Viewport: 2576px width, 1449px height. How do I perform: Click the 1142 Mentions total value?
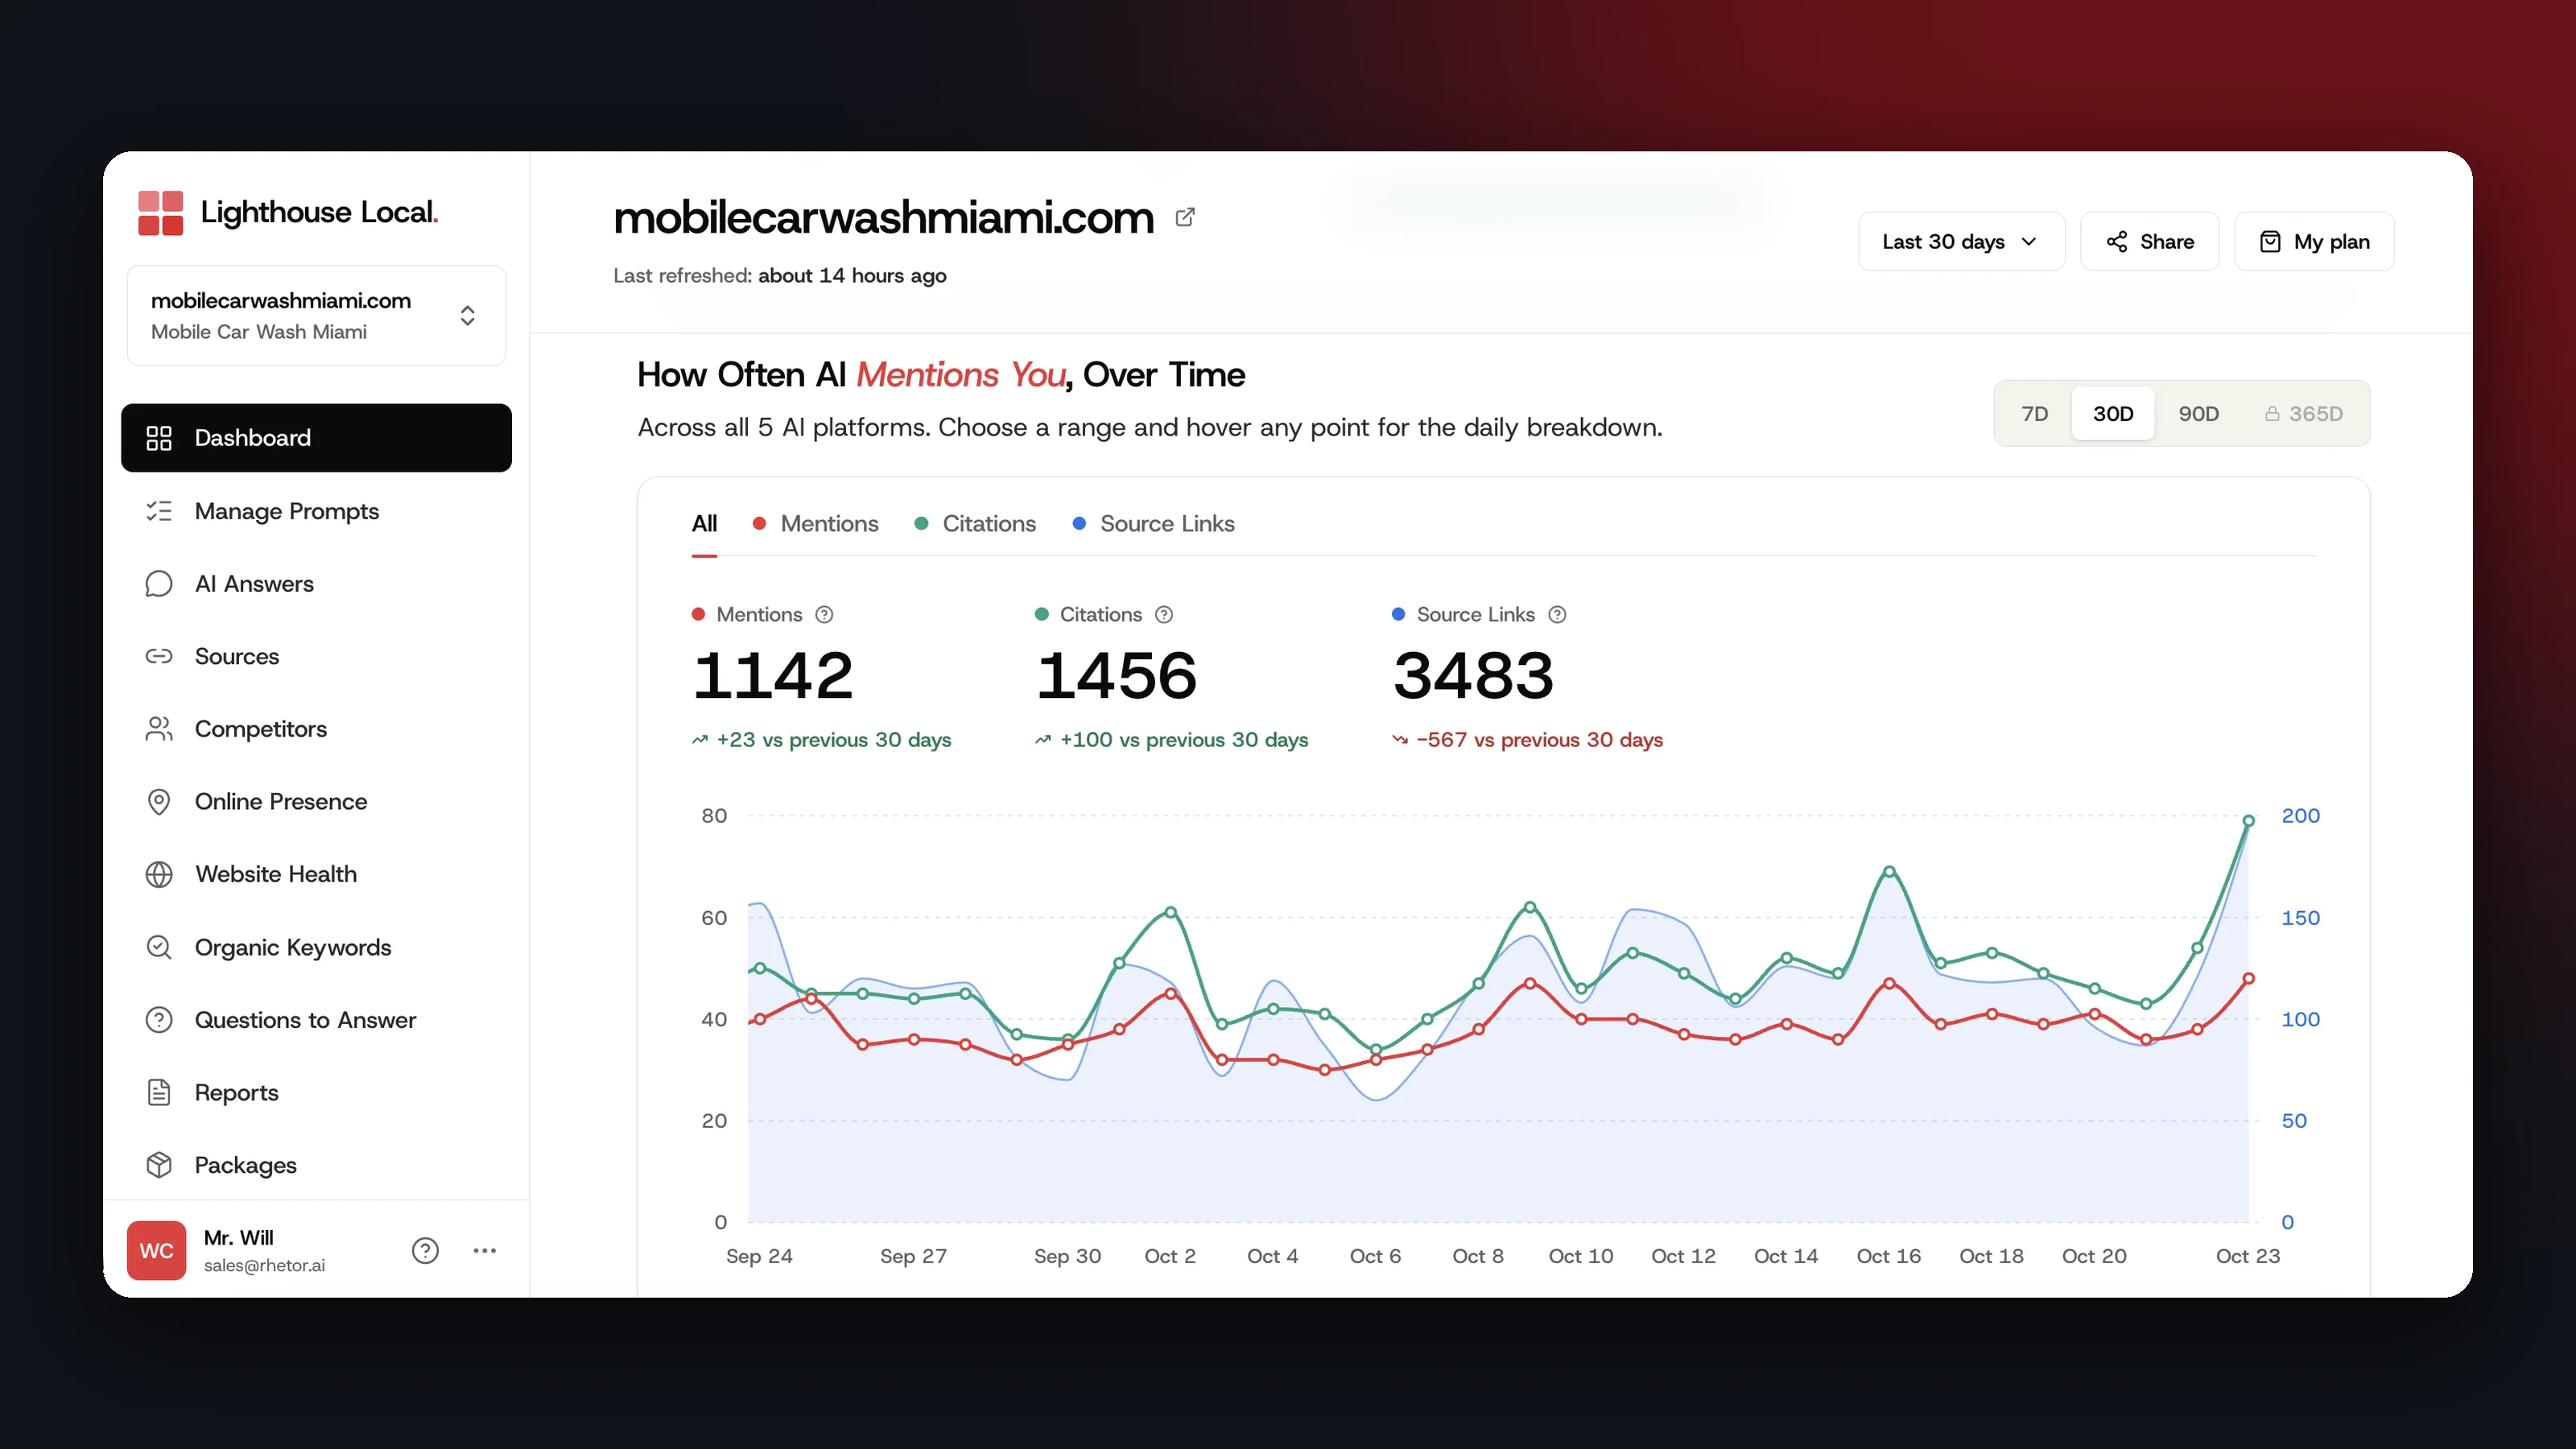pos(773,675)
